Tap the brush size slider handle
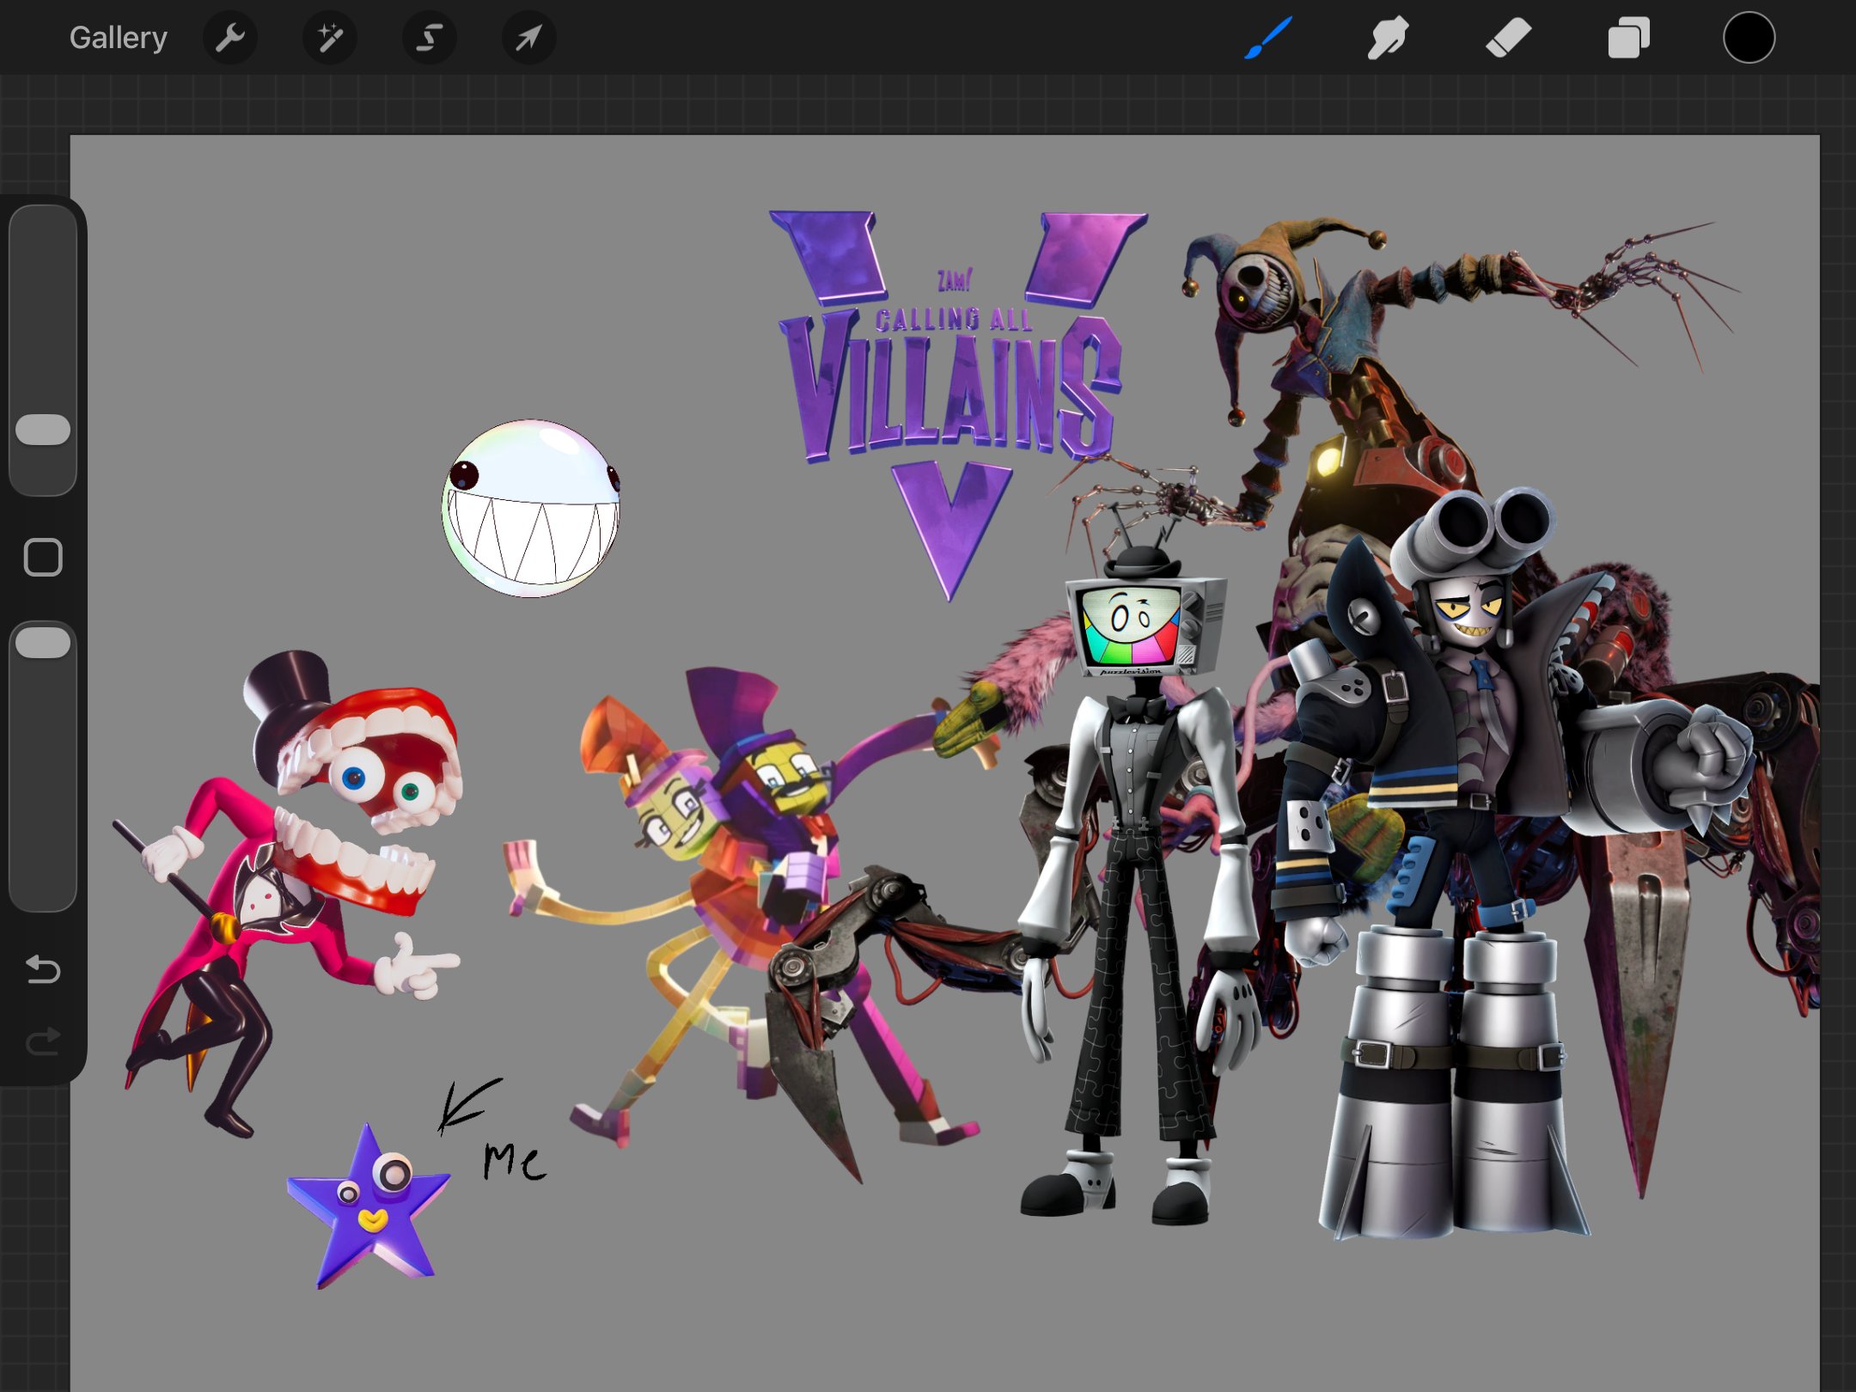The width and height of the screenshot is (1856, 1392). [43, 430]
